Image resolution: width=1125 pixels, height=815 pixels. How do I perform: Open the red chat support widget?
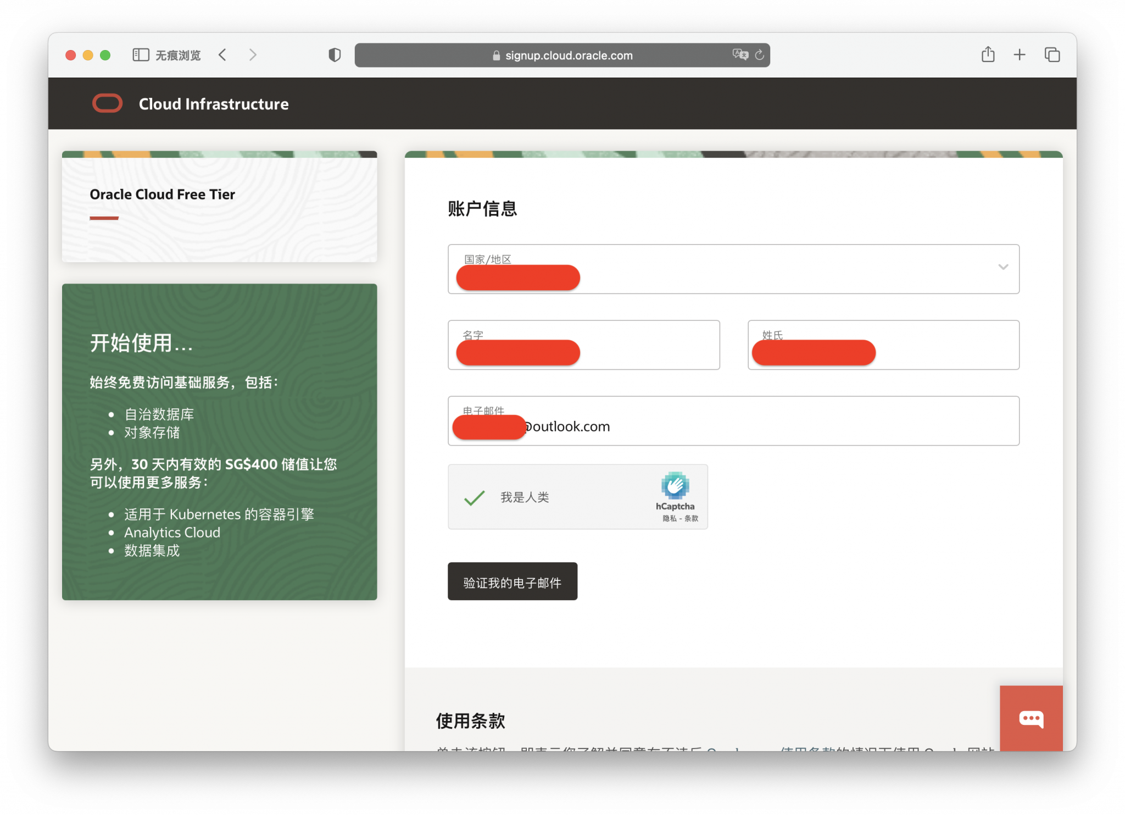[1031, 718]
